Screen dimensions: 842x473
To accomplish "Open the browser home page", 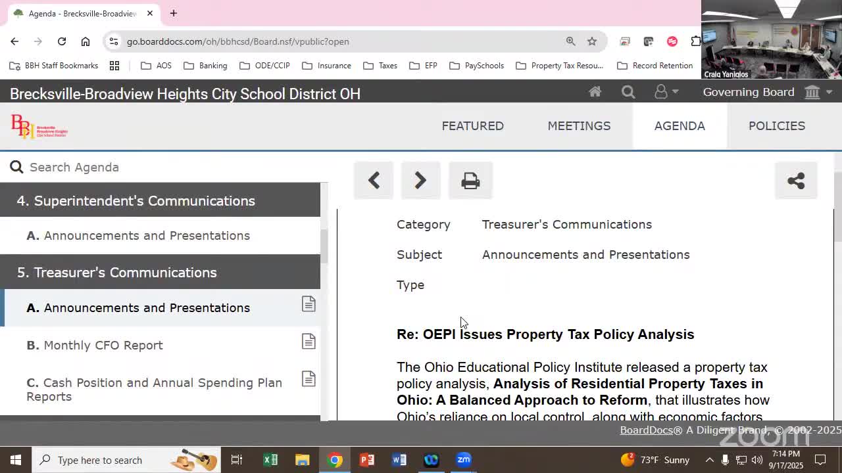I will [x=86, y=41].
